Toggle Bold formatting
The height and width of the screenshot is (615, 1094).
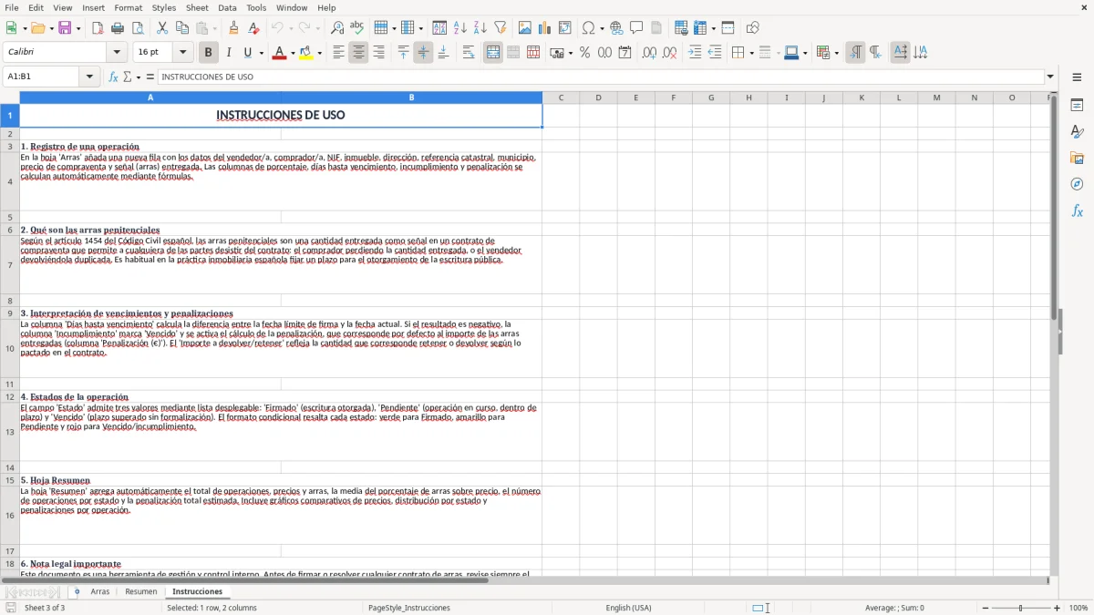click(208, 53)
